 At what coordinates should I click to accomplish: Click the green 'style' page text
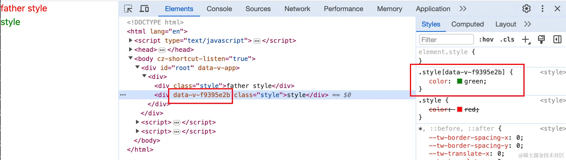(x=11, y=22)
